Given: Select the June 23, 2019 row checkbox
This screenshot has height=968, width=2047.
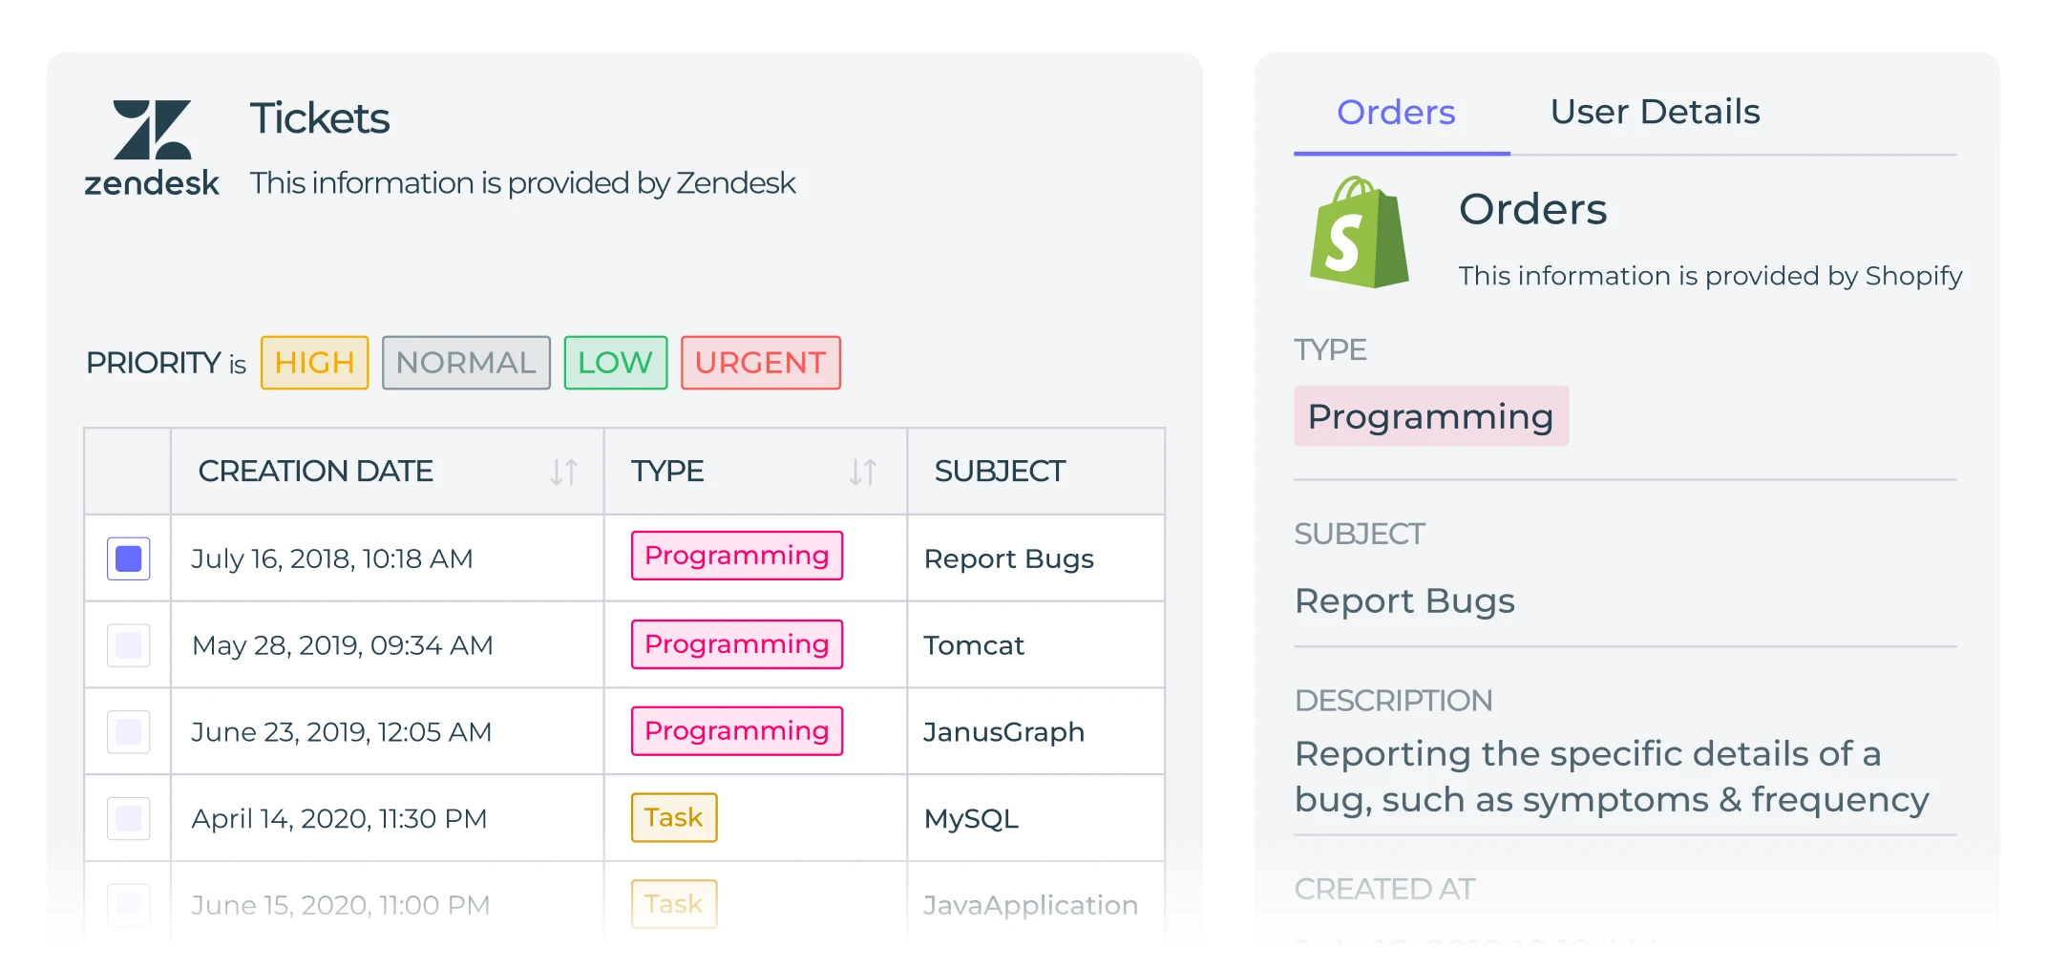Looking at the screenshot, I should (129, 732).
